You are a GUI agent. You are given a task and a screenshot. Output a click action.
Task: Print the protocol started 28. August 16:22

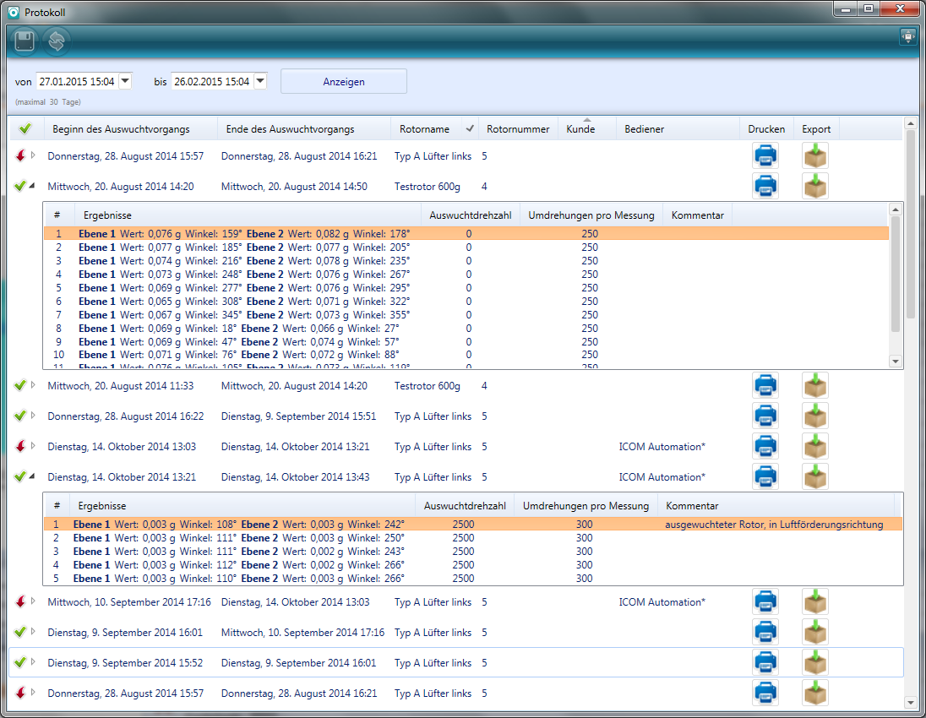(765, 416)
